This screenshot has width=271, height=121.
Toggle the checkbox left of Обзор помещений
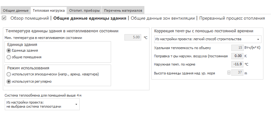click(x=4, y=18)
